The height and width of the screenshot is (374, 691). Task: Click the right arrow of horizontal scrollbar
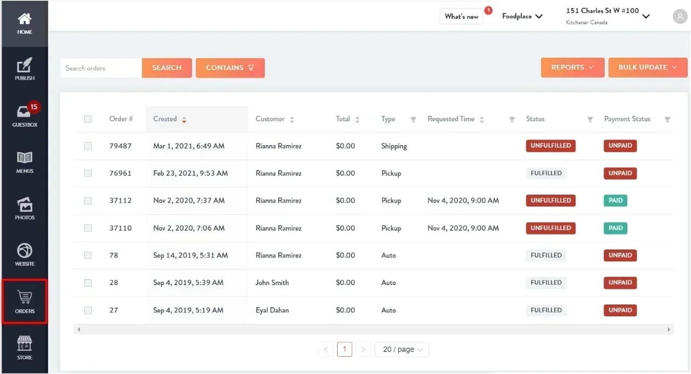(x=669, y=329)
